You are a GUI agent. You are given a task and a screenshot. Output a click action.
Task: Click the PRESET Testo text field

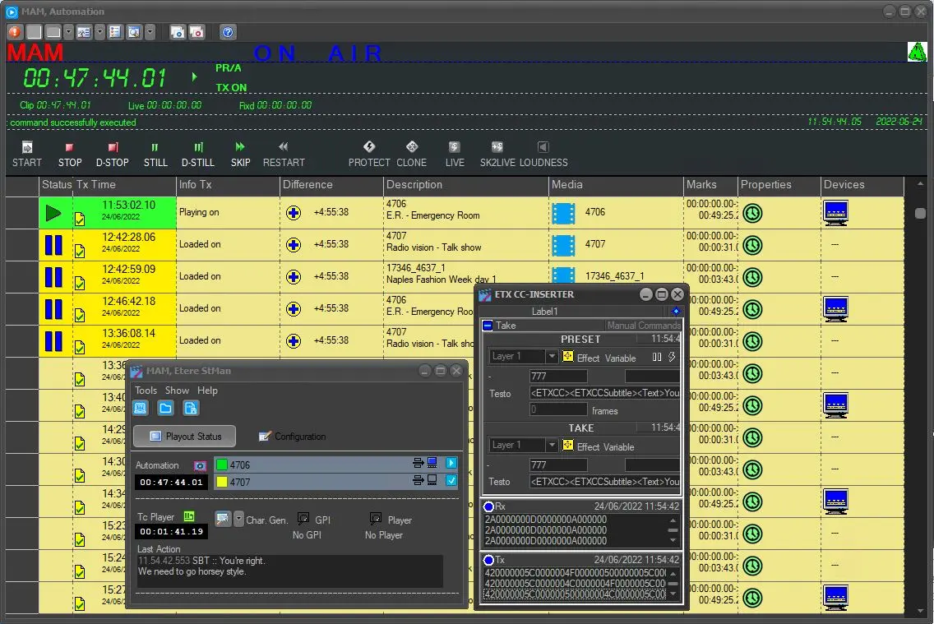click(604, 394)
